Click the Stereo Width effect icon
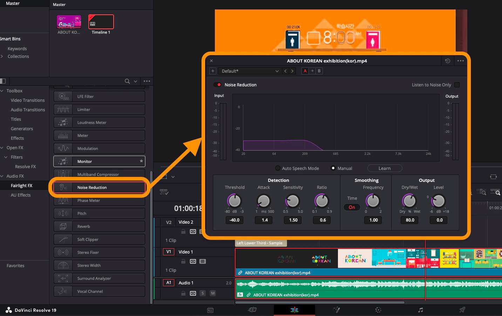This screenshot has width=502, height=316. [63, 265]
